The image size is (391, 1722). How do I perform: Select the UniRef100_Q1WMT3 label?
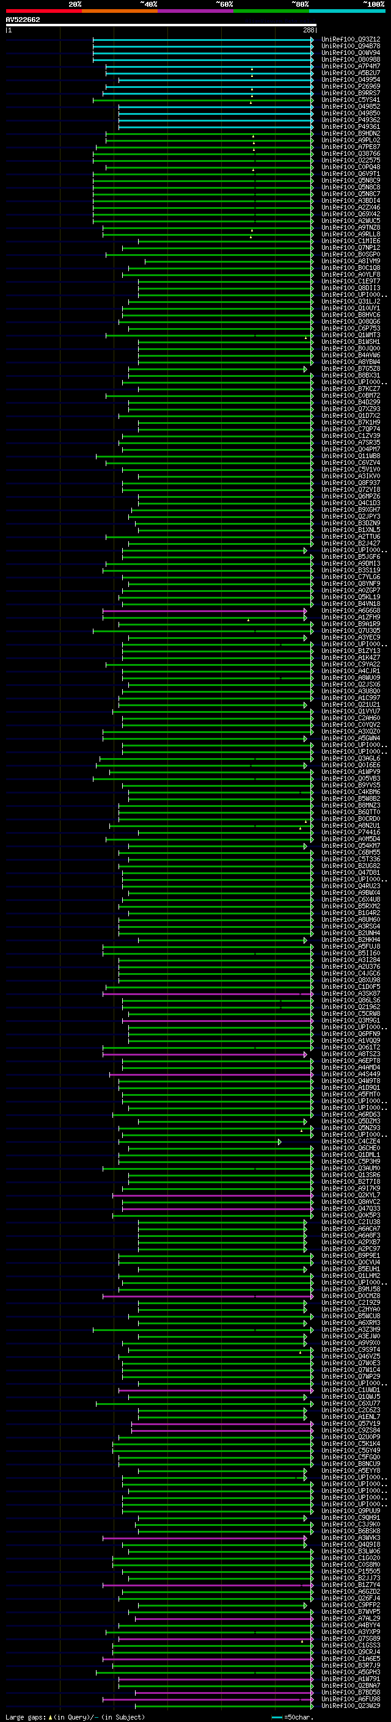tap(350, 335)
